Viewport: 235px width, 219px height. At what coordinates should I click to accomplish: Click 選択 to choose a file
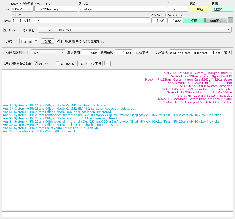227,53
